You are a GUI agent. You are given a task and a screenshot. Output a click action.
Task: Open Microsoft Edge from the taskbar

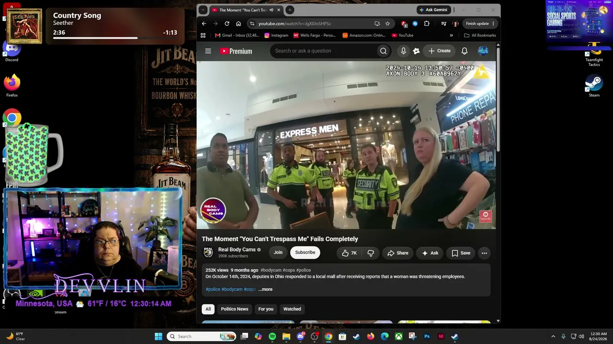(x=385, y=336)
